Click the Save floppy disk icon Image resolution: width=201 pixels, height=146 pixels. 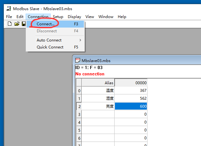(24, 24)
